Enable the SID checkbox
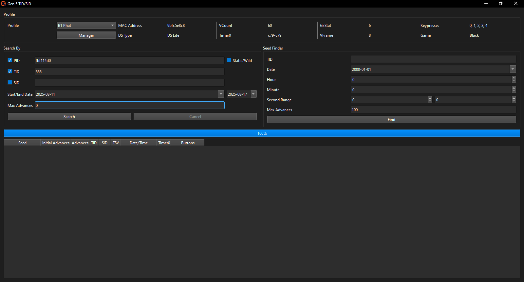 pyautogui.click(x=10, y=83)
